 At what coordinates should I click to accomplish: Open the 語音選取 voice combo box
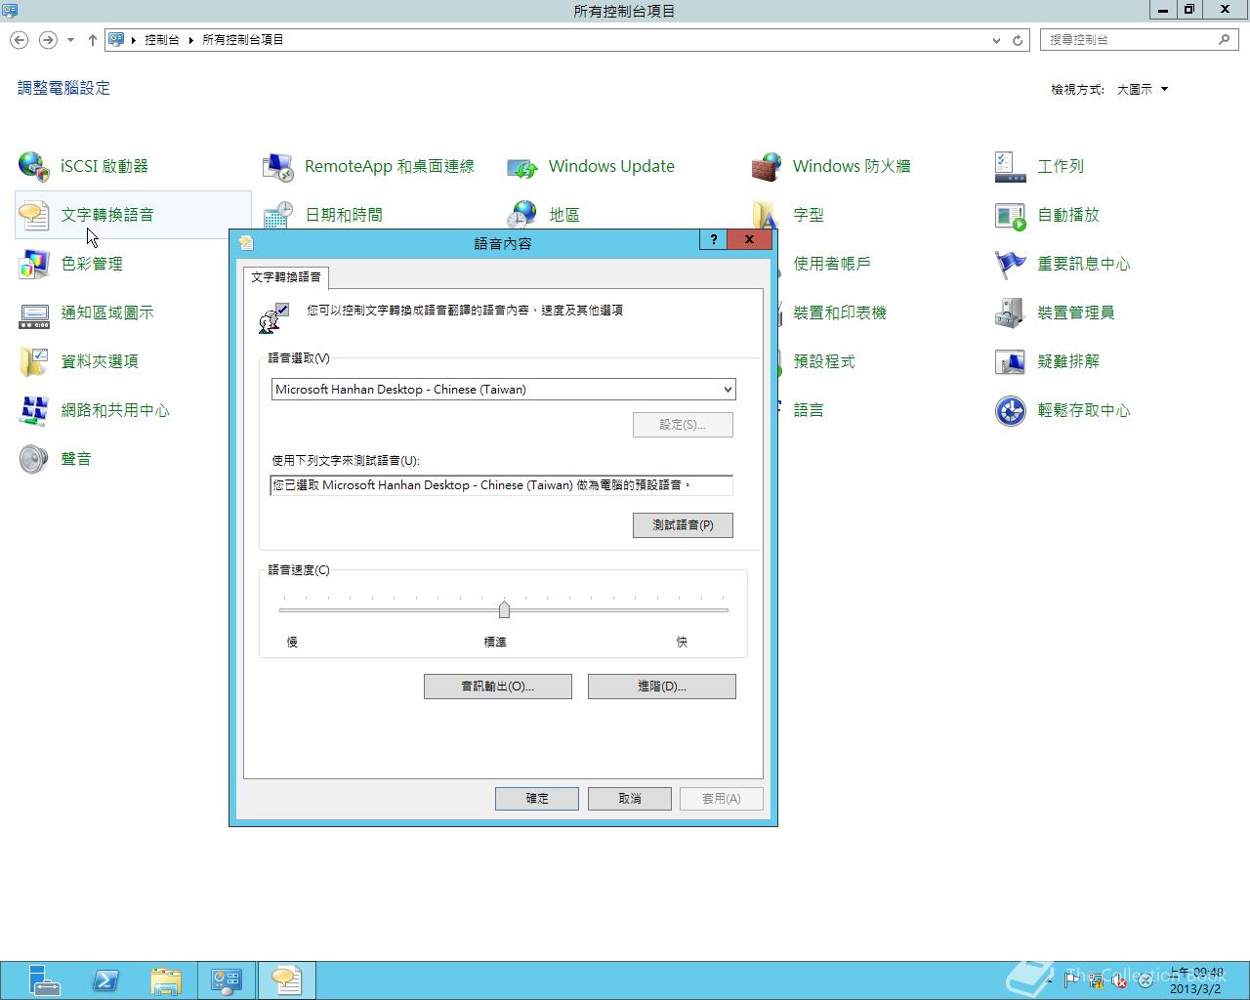pos(503,390)
